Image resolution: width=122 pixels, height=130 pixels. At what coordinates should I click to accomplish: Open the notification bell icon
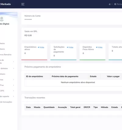(x=109, y=4)
